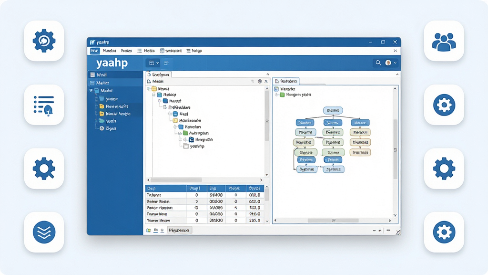Click center tree vertical scrollbar down arrow
Viewport: 488px width, 275px height.
(x=267, y=175)
